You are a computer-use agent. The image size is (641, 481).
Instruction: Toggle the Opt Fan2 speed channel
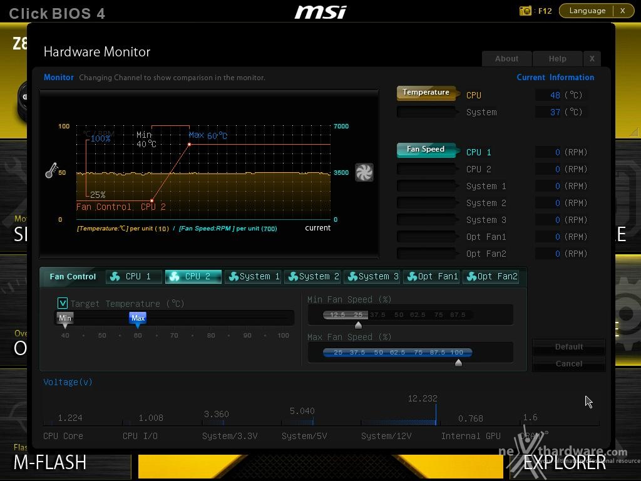click(x=426, y=254)
